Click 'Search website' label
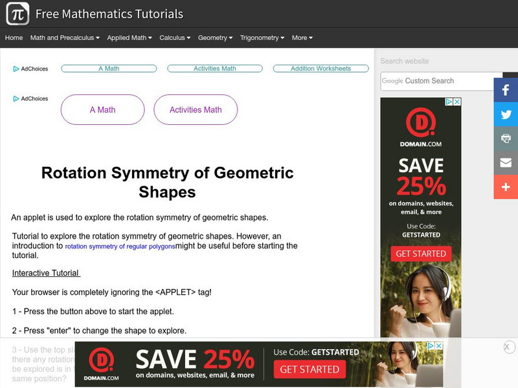 coord(404,61)
